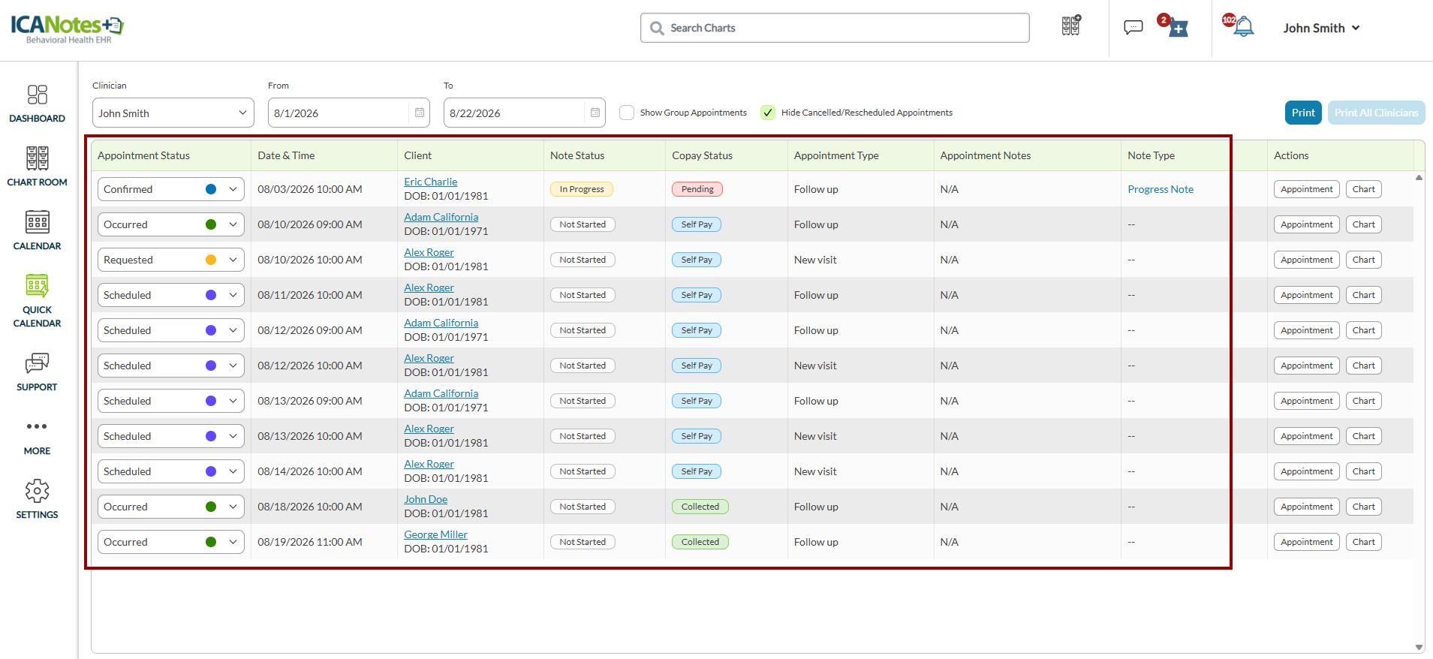
Task: Open Support from the sidebar
Action: [x=37, y=372]
